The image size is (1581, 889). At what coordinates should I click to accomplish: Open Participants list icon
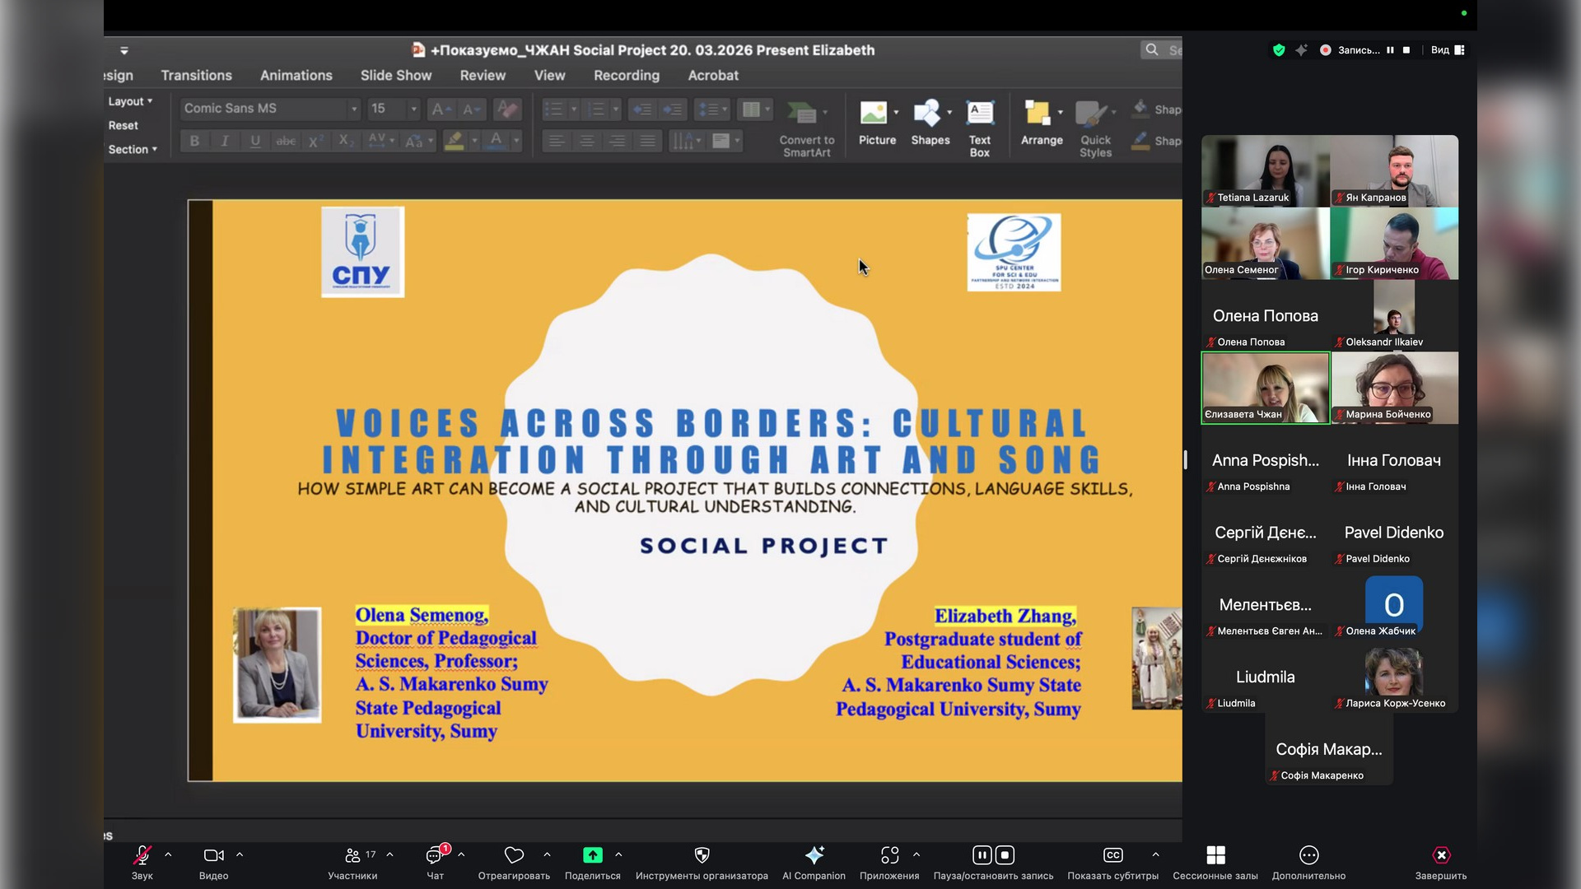[x=352, y=856]
